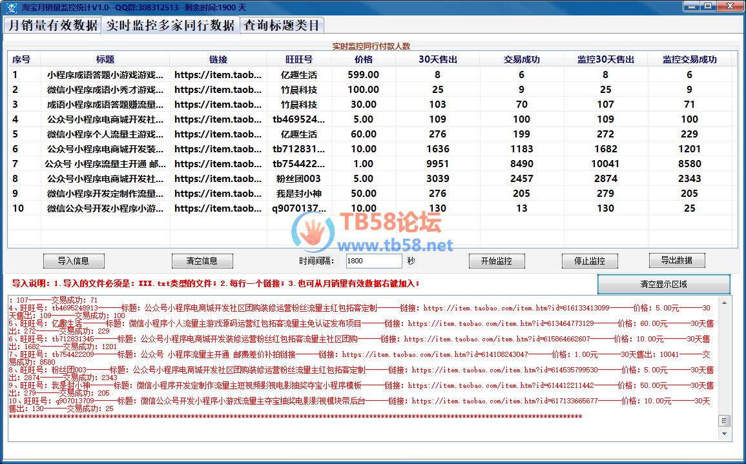The image size is (746, 464).
Task: Sort by 标题 column header
Action: tap(105, 59)
